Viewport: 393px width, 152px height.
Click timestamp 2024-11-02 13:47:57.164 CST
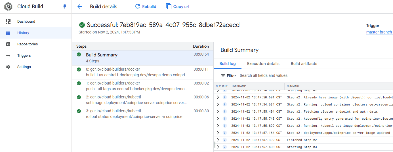click(257, 133)
